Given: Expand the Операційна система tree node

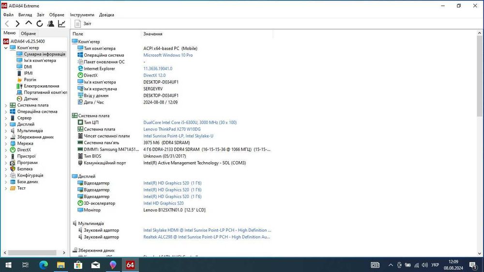Looking at the screenshot, I should click(x=5, y=112).
